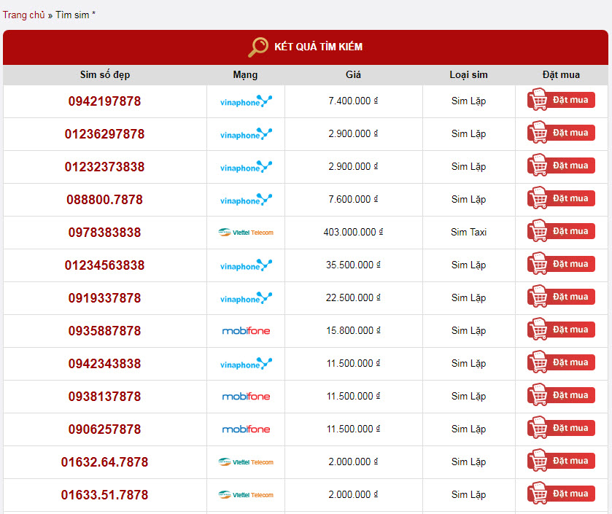Image resolution: width=612 pixels, height=514 pixels.
Task: Open sim number 01632.64.7878
Action: 104,462
